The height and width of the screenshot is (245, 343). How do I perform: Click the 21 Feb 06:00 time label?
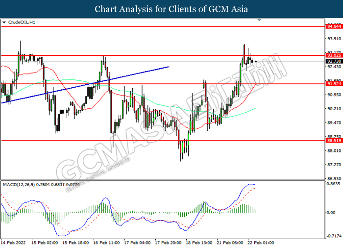click(x=230, y=243)
